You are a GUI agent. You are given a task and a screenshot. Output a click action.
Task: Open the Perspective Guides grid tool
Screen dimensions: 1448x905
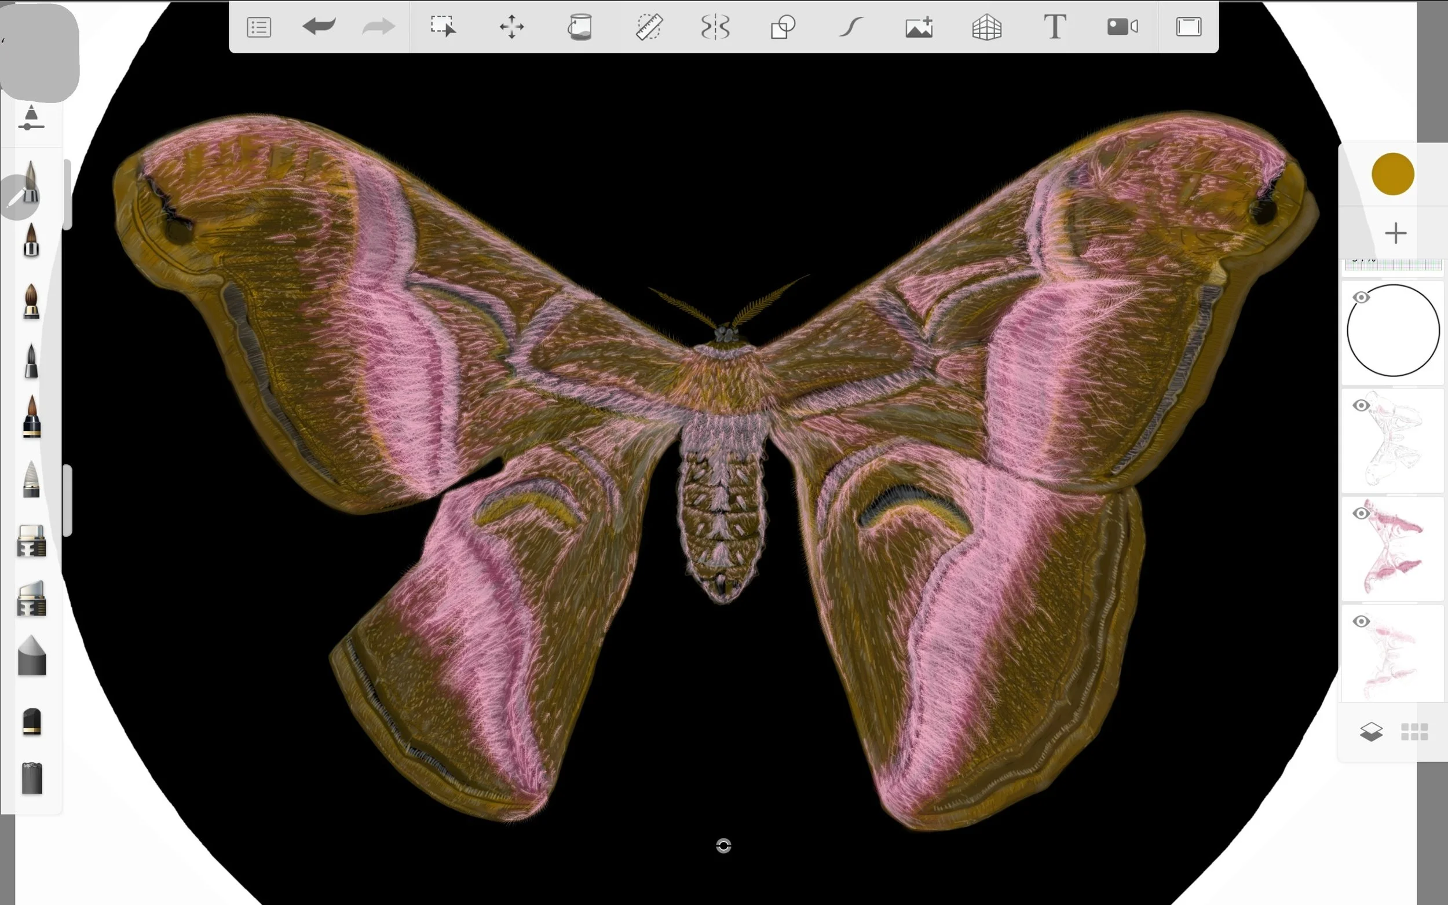[986, 28]
